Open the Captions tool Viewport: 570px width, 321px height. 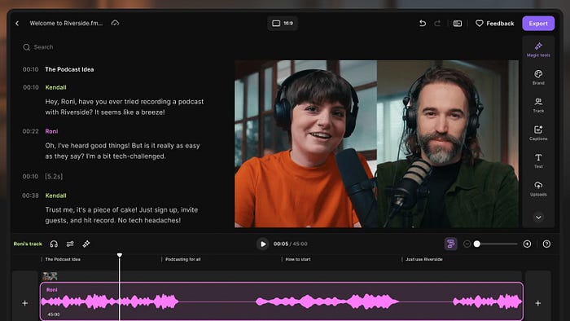pos(538,133)
